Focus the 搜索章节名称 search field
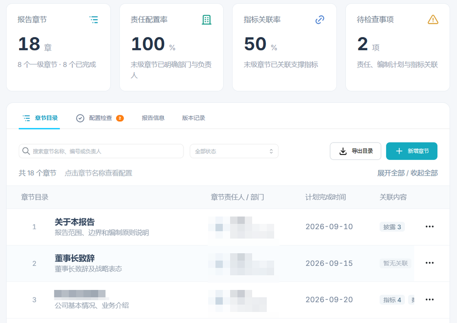The height and width of the screenshot is (323, 457). pos(101,151)
